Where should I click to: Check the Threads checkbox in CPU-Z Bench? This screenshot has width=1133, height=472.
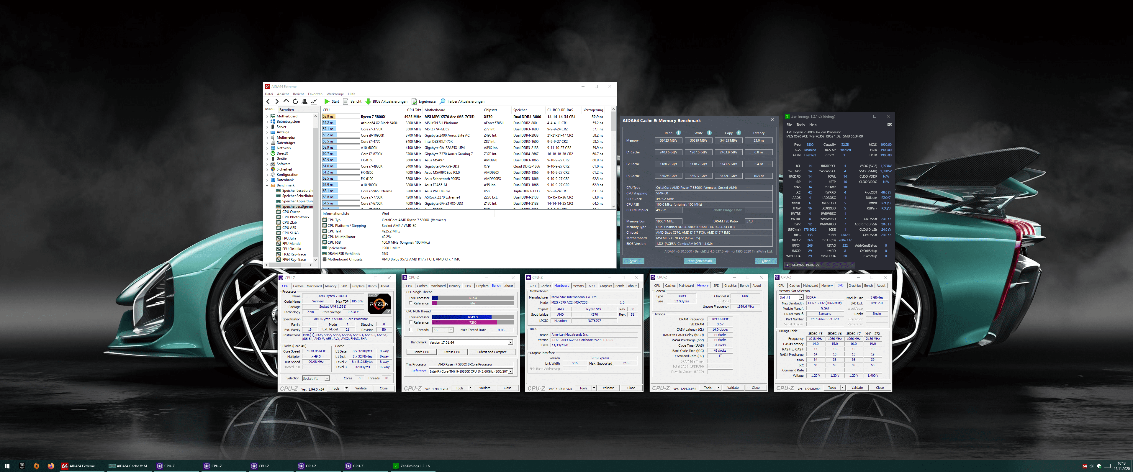[x=410, y=330]
